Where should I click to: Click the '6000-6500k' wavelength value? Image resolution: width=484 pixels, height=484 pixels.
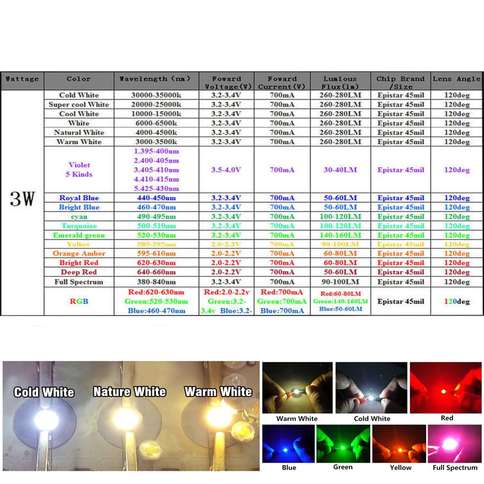tap(156, 123)
